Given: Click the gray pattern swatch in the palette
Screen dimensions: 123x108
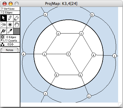Looking at the screenshot, I should 17,31.
